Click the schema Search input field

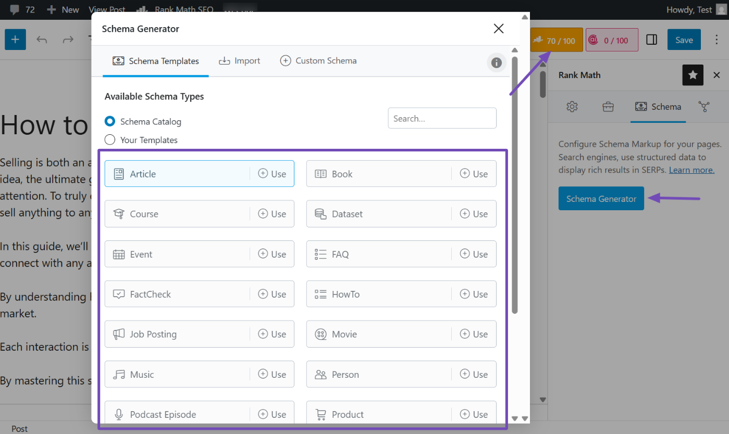point(442,118)
